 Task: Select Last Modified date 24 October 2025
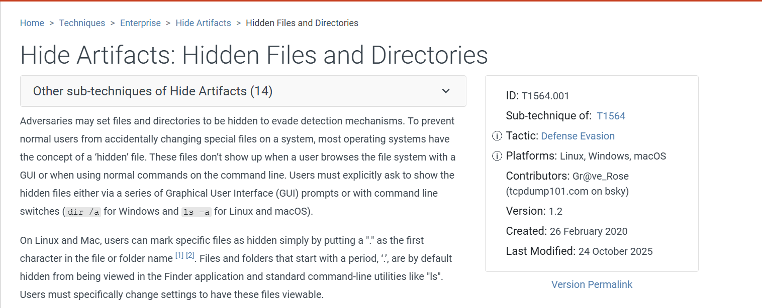(x=616, y=251)
